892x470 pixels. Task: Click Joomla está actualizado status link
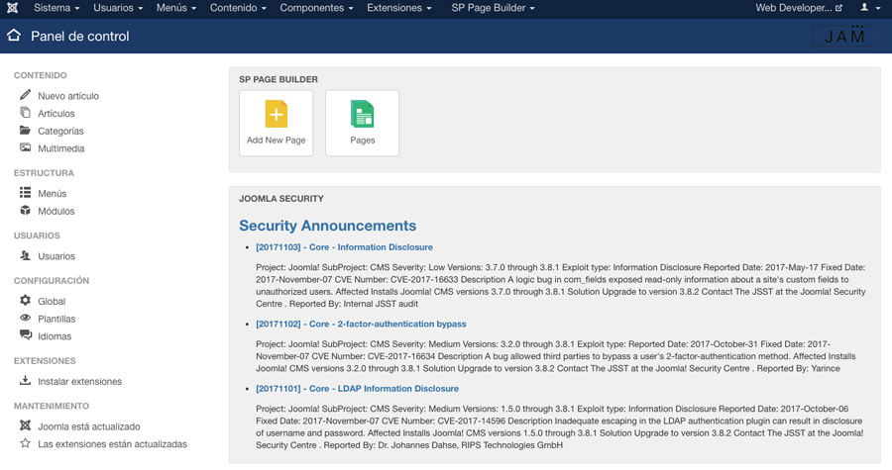(89, 426)
